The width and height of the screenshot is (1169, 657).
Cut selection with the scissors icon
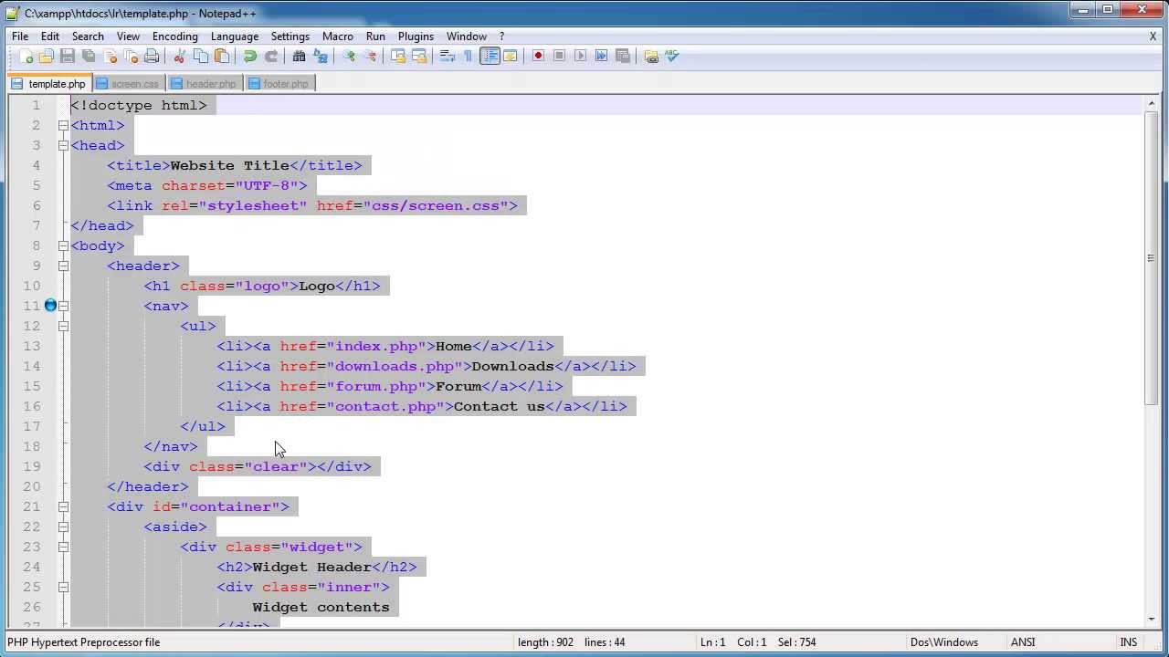(x=180, y=56)
